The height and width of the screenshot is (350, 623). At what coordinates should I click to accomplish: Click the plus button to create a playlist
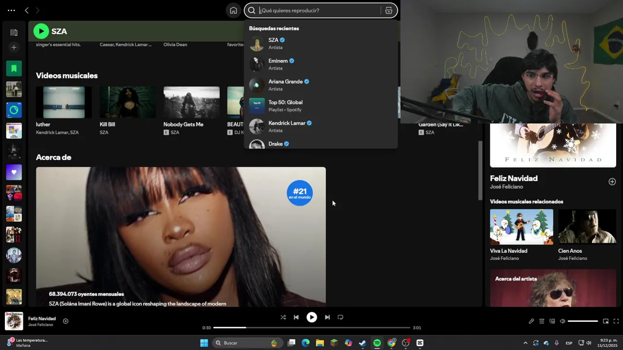[x=14, y=47]
